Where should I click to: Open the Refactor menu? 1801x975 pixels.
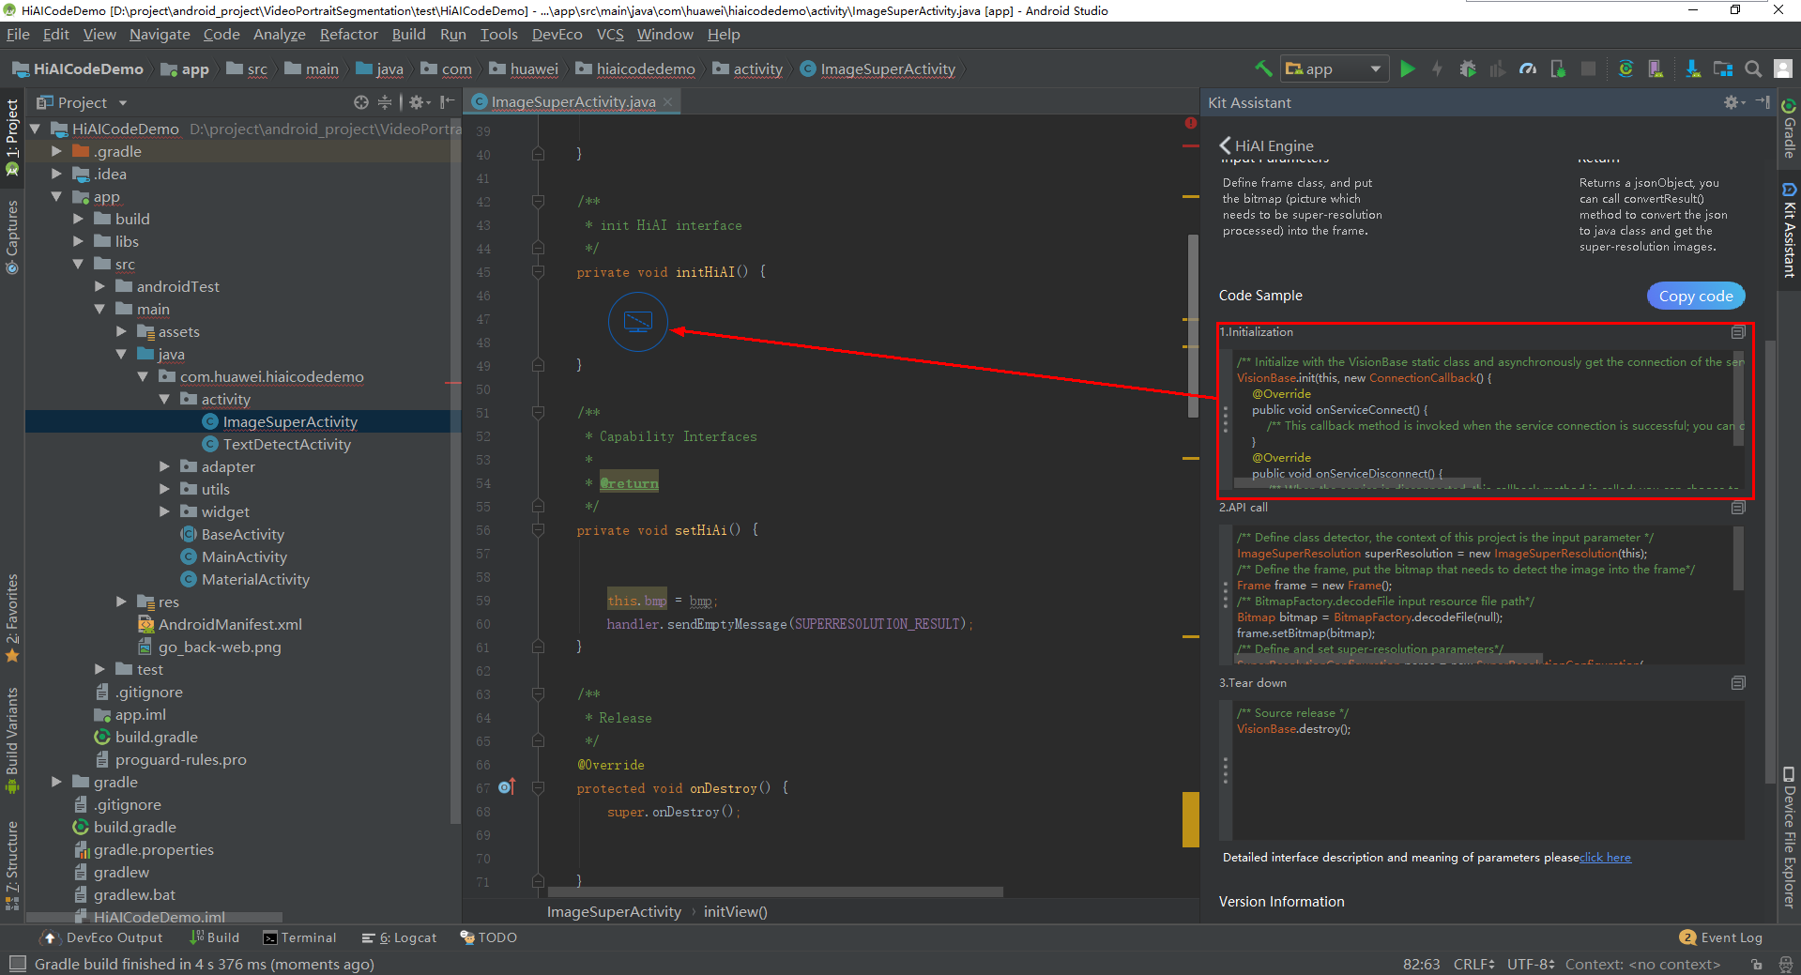(348, 35)
